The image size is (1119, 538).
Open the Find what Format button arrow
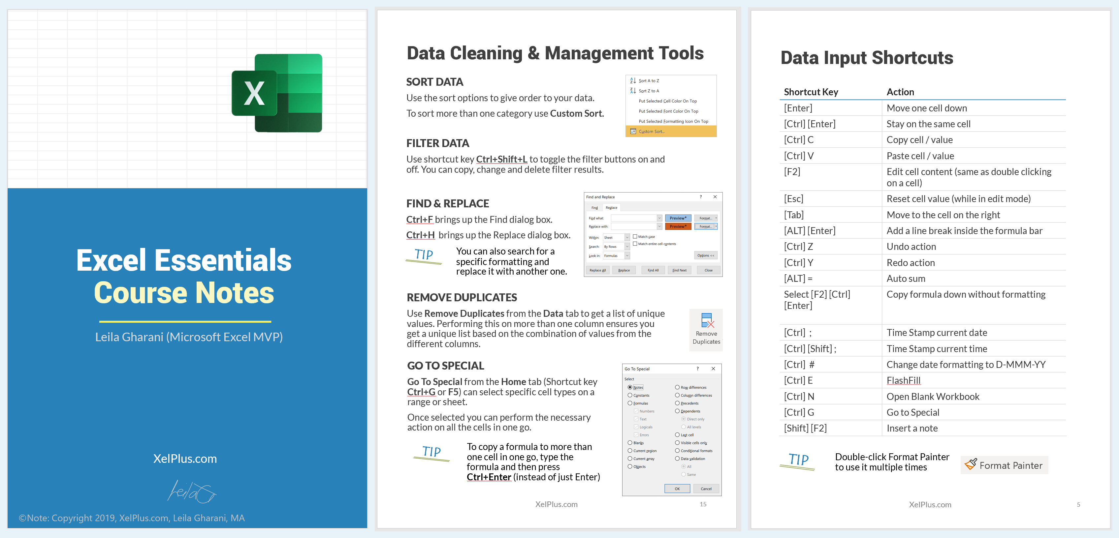coord(716,218)
